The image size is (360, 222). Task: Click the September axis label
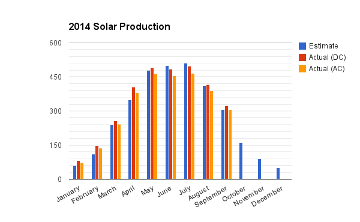(x=211, y=197)
